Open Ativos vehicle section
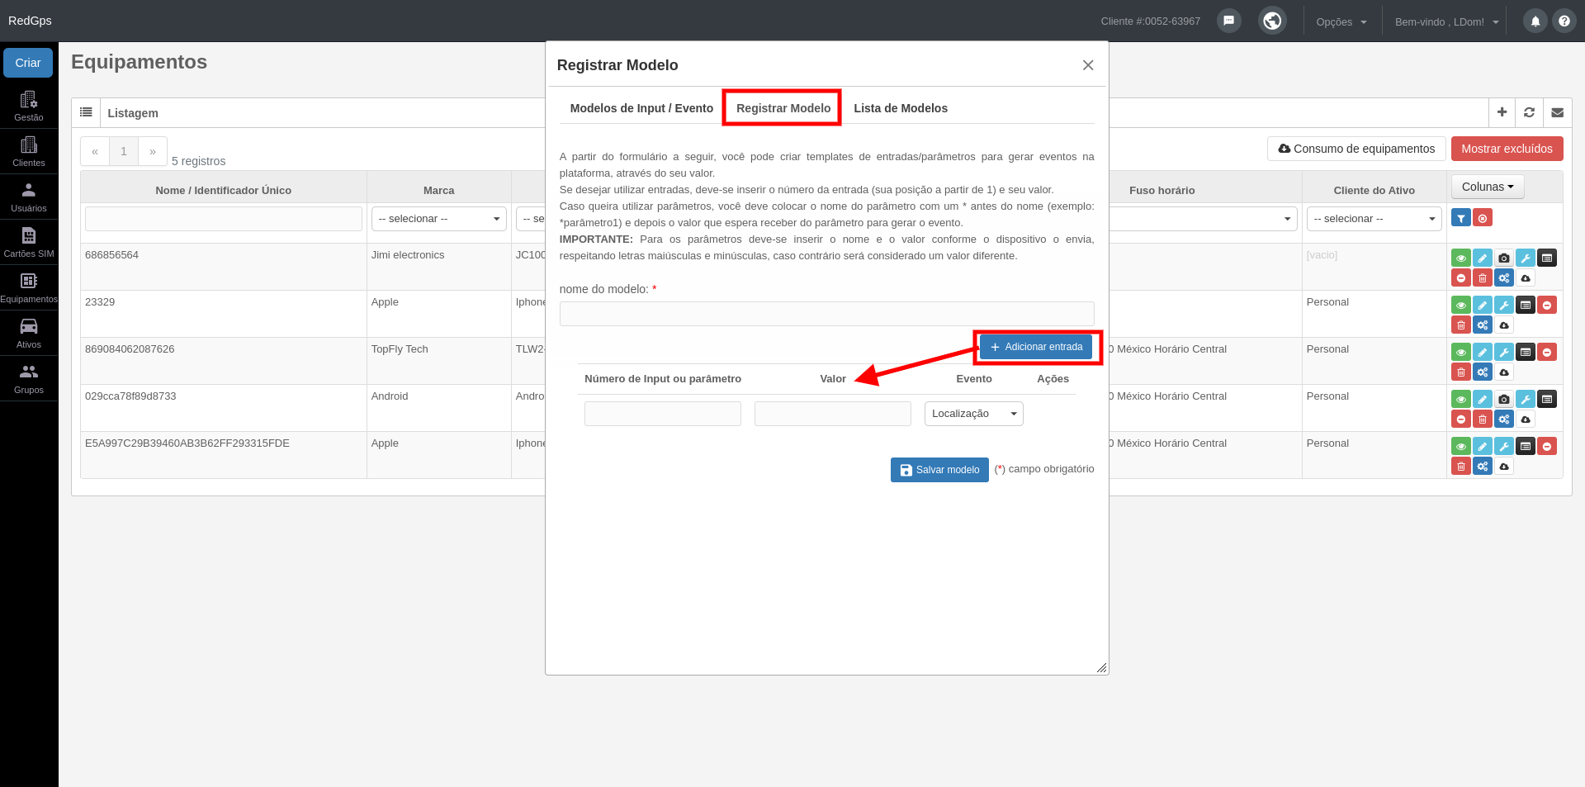1585x787 pixels. click(x=29, y=333)
